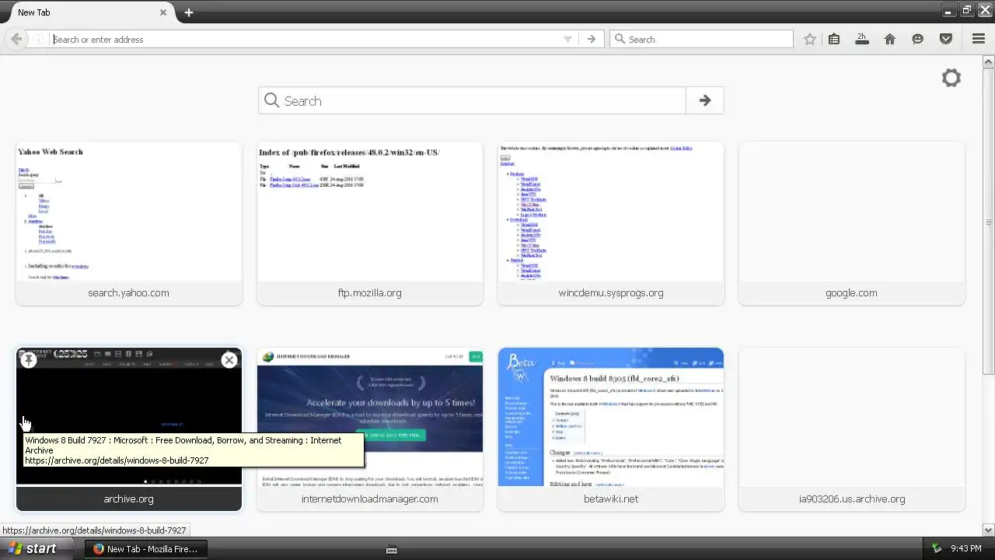Open a new tab with plus button
995x560 pixels.
189,12
